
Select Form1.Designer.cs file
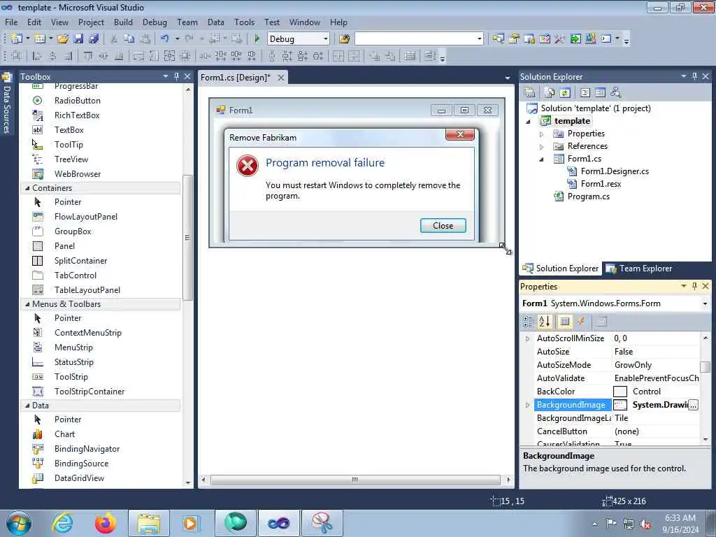coord(615,171)
